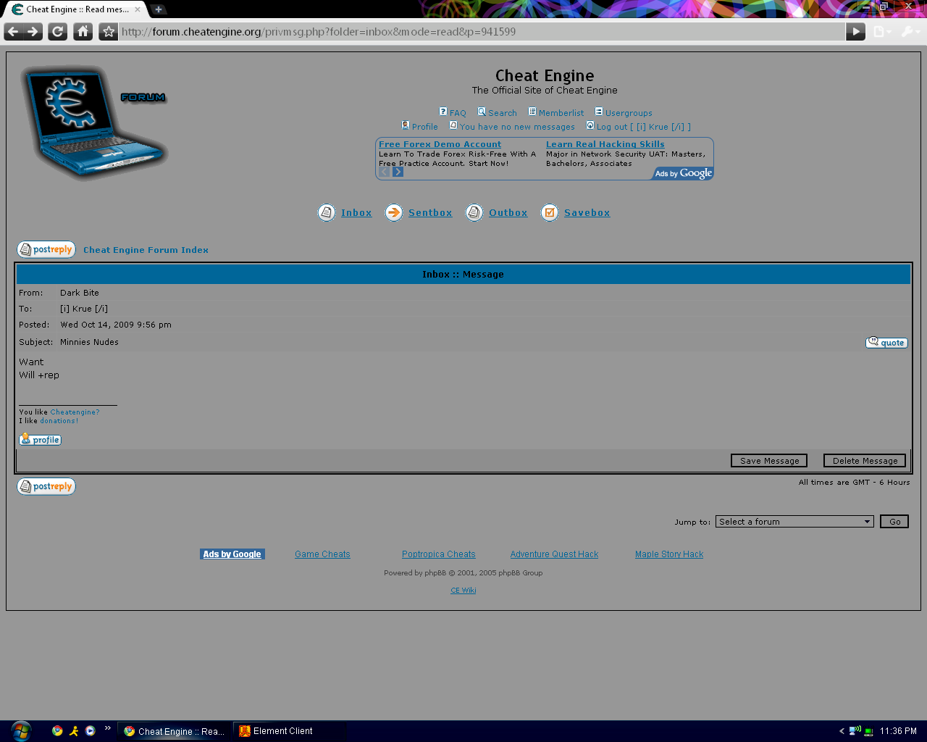The height and width of the screenshot is (742, 927).
Task: Open the Outbox folder link
Action: coord(508,212)
